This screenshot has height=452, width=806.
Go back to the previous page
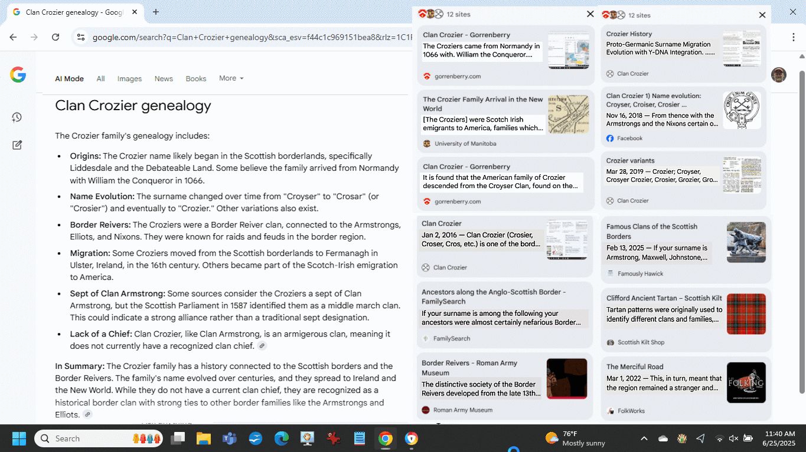click(x=13, y=37)
